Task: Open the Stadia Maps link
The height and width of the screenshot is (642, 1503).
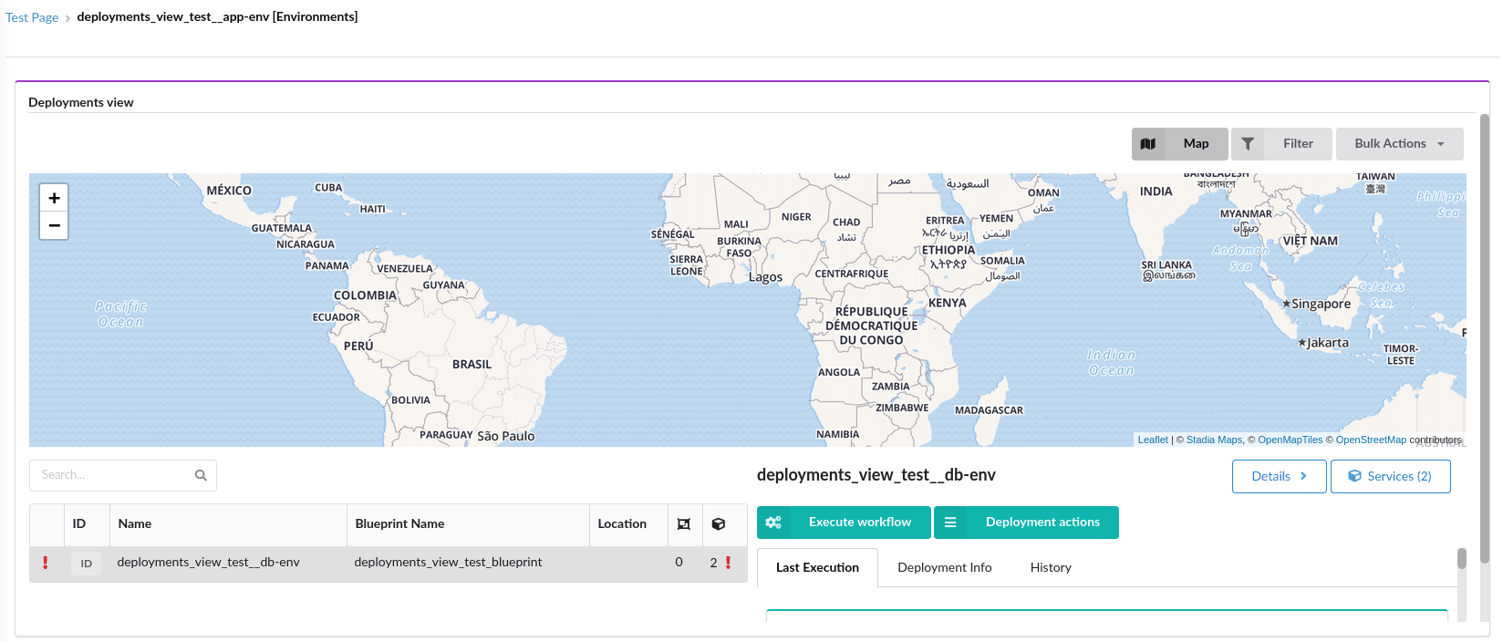Action: (1214, 440)
